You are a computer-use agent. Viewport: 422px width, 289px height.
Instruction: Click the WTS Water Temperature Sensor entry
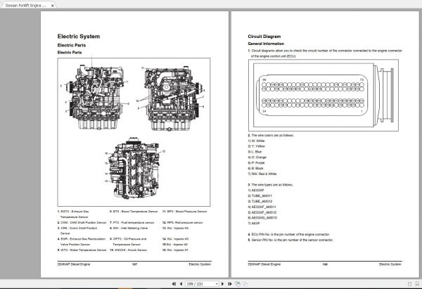tap(82, 250)
